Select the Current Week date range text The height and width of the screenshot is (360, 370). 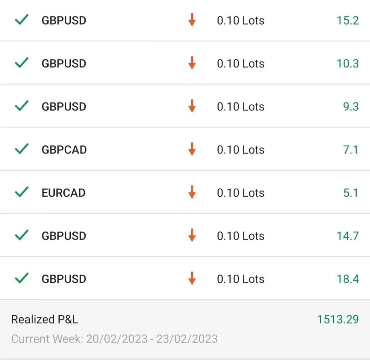point(115,339)
